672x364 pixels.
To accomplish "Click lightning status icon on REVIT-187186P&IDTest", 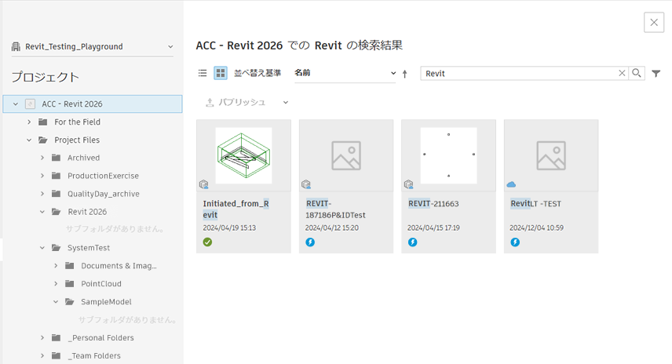I will coord(310,242).
